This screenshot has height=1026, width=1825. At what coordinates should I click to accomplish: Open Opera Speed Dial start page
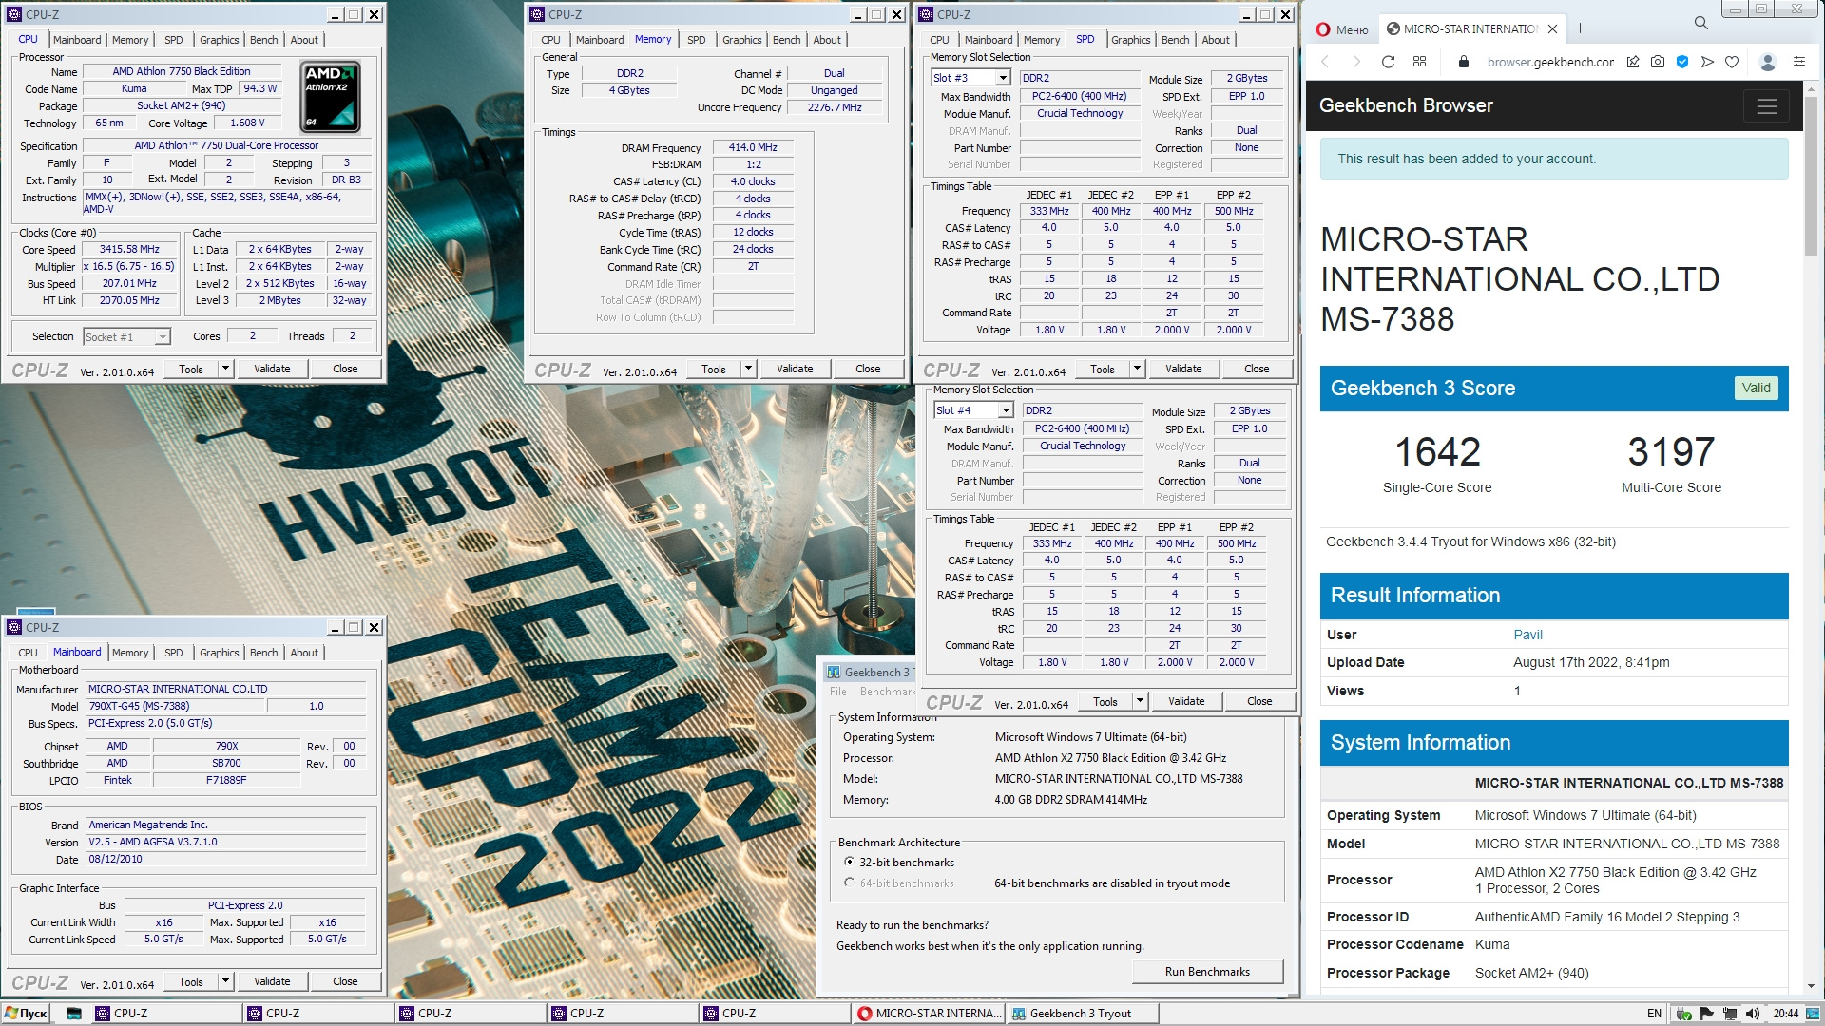click(x=1419, y=62)
